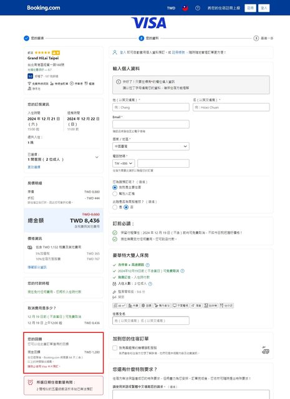Click the Booking.com logo
The width and height of the screenshot is (290, 399).
(44, 8)
